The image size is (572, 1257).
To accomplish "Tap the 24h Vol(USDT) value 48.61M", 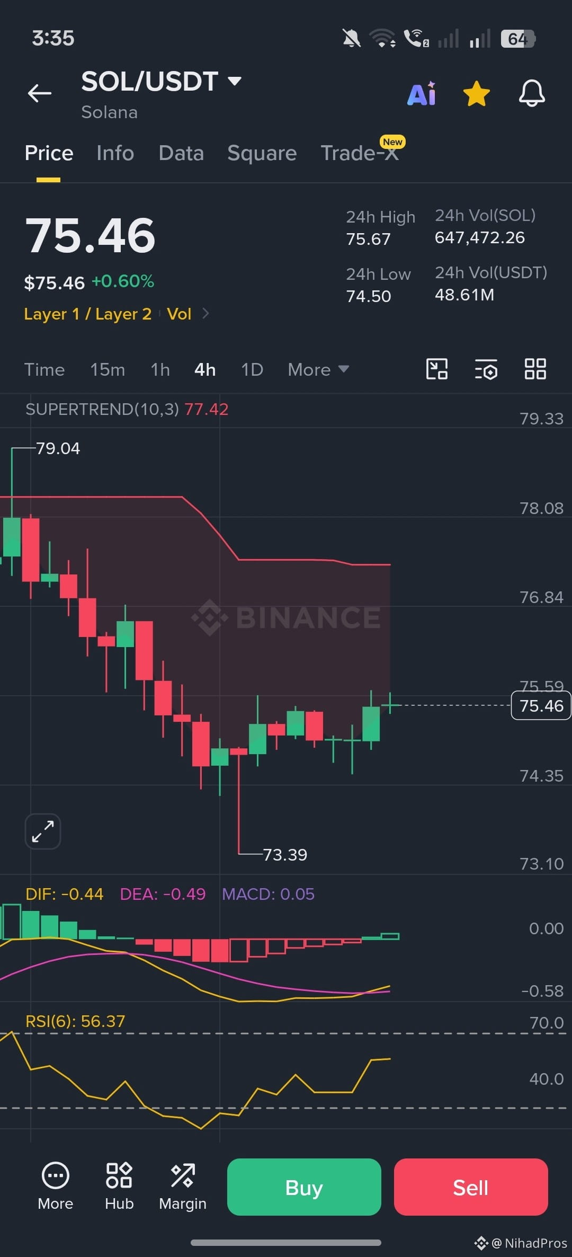I will (x=464, y=295).
